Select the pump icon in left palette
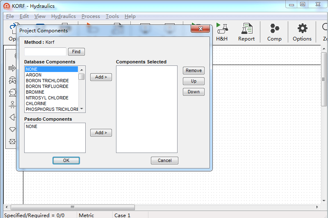This screenshot has width=328, height=218. point(12,92)
